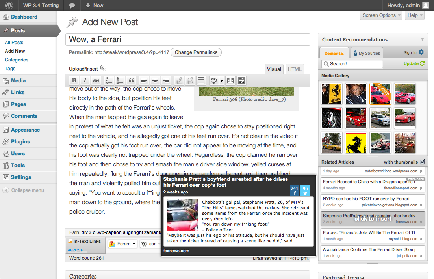The width and height of the screenshot is (434, 279).
Task: Insert NYPD cop FOOT run over article
Action: pyautogui.click(x=373, y=202)
